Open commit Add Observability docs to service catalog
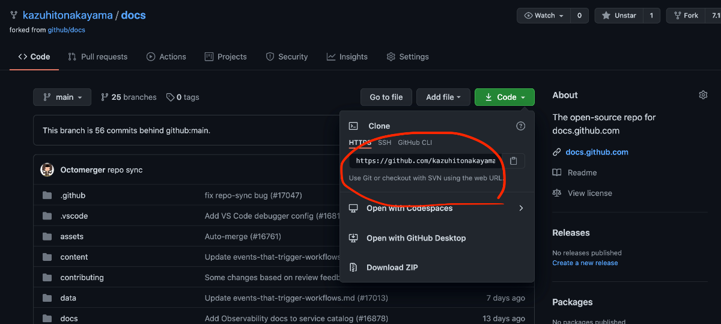Screen dimensions: 721x324 pyautogui.click(x=296, y=318)
